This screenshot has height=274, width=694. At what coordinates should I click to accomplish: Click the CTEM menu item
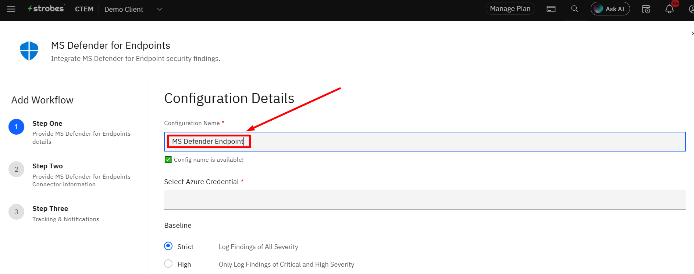tap(84, 9)
